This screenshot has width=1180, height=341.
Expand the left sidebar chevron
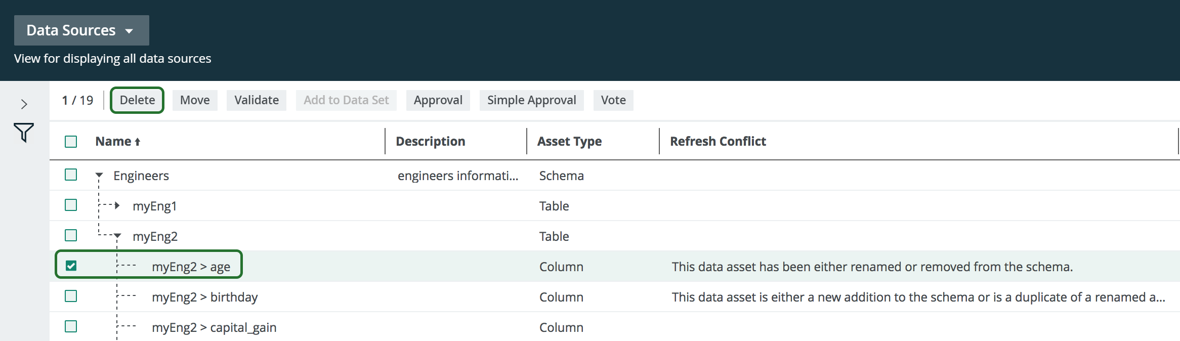click(24, 104)
